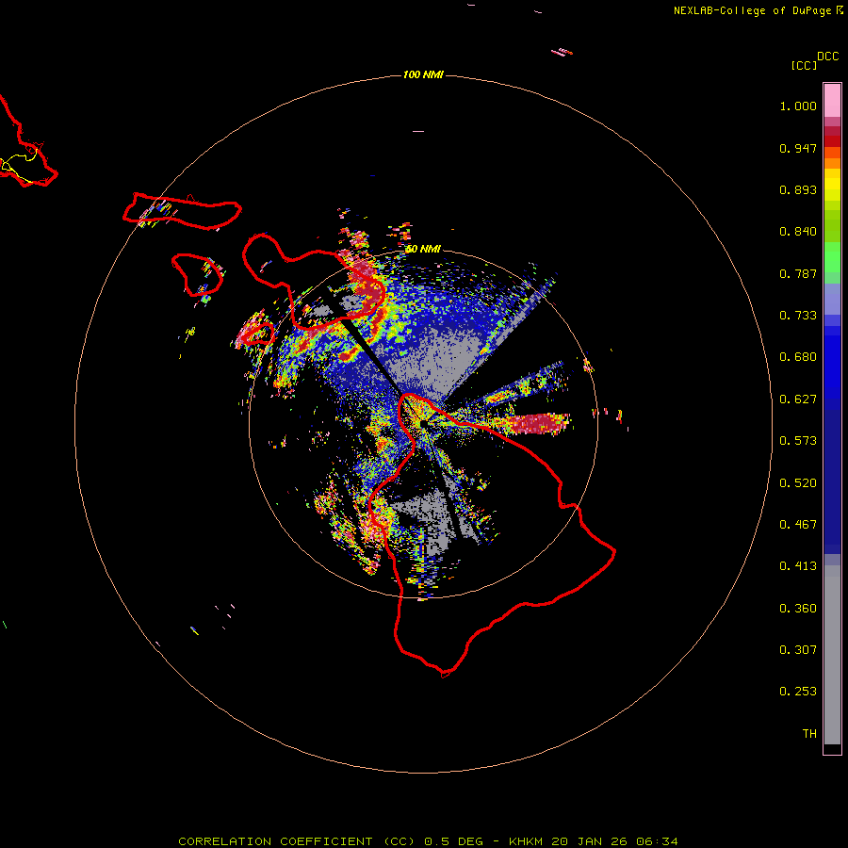Click the 100 NMI range ring label

(423, 74)
